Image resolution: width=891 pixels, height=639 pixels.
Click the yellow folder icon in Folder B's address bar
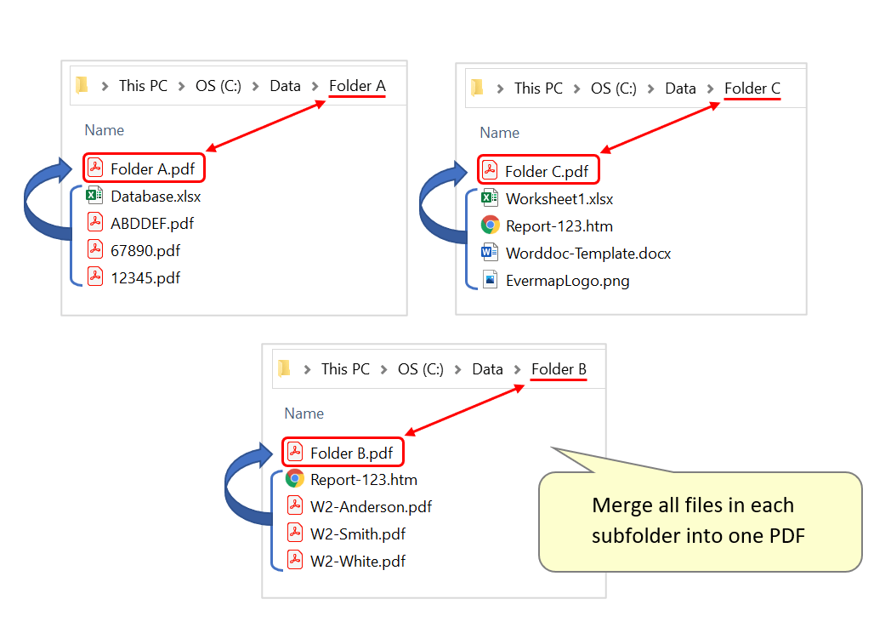point(285,368)
